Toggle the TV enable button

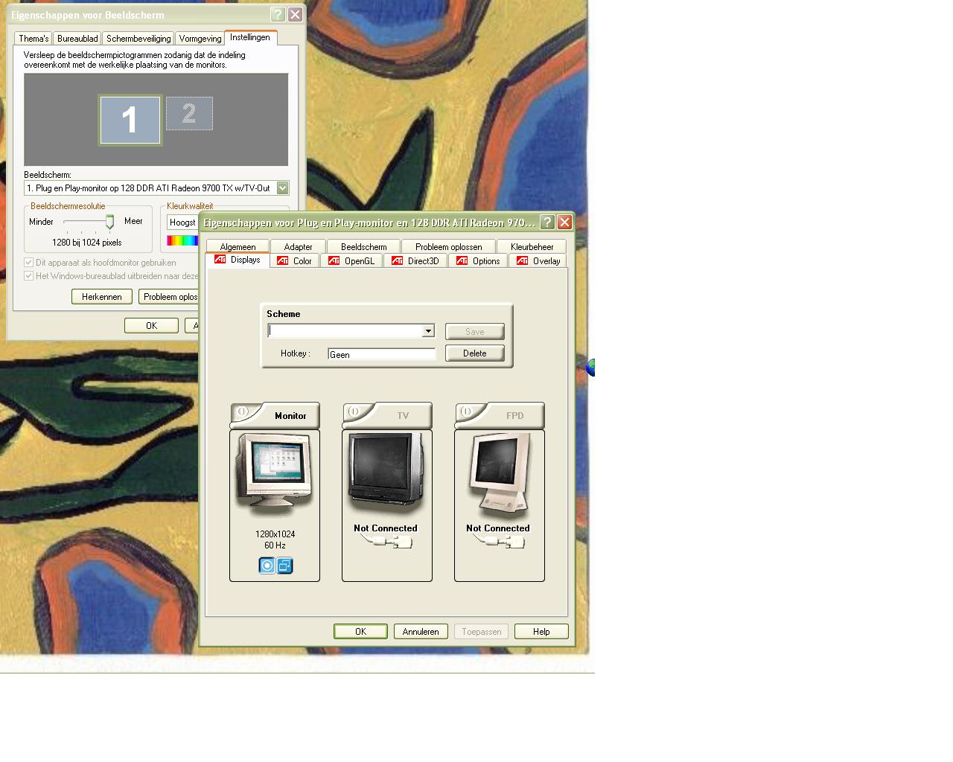[x=354, y=412]
